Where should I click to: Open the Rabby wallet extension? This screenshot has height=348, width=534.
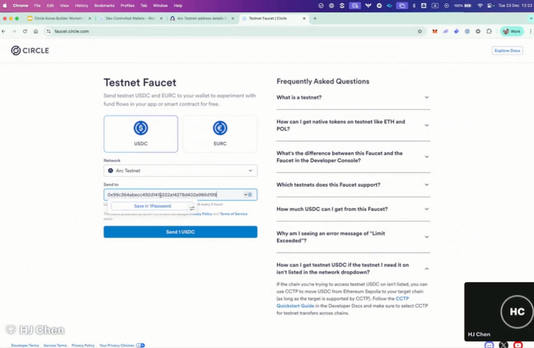[x=456, y=31]
